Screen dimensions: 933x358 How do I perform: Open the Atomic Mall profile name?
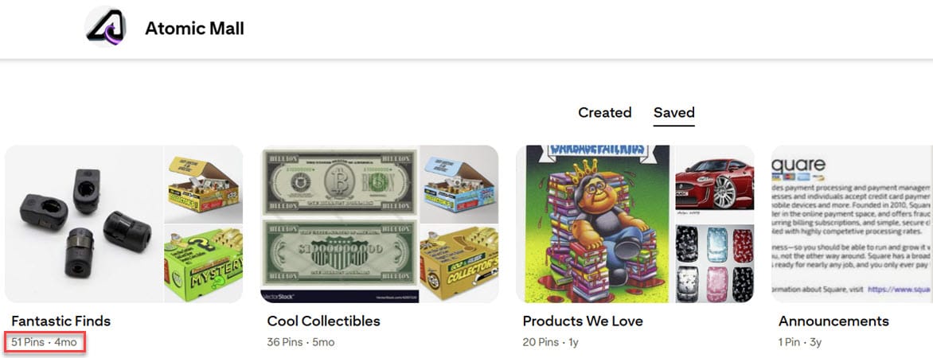[194, 28]
